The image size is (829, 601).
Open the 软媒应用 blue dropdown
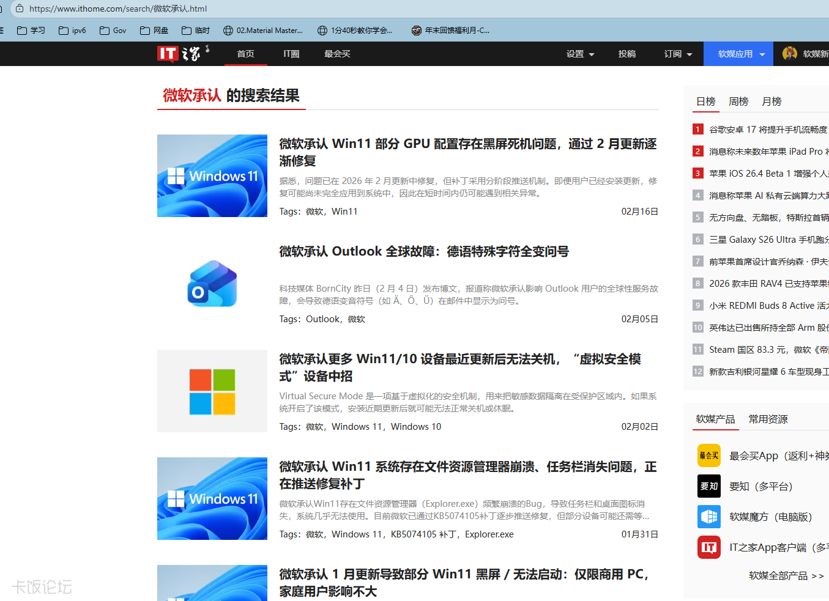(x=741, y=54)
